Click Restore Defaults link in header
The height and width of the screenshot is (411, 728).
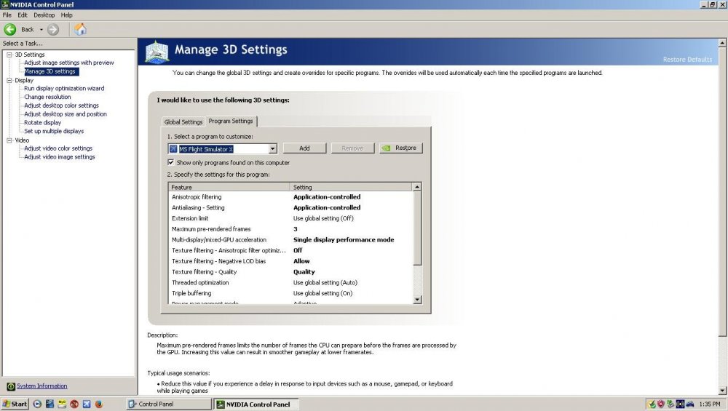(687, 60)
